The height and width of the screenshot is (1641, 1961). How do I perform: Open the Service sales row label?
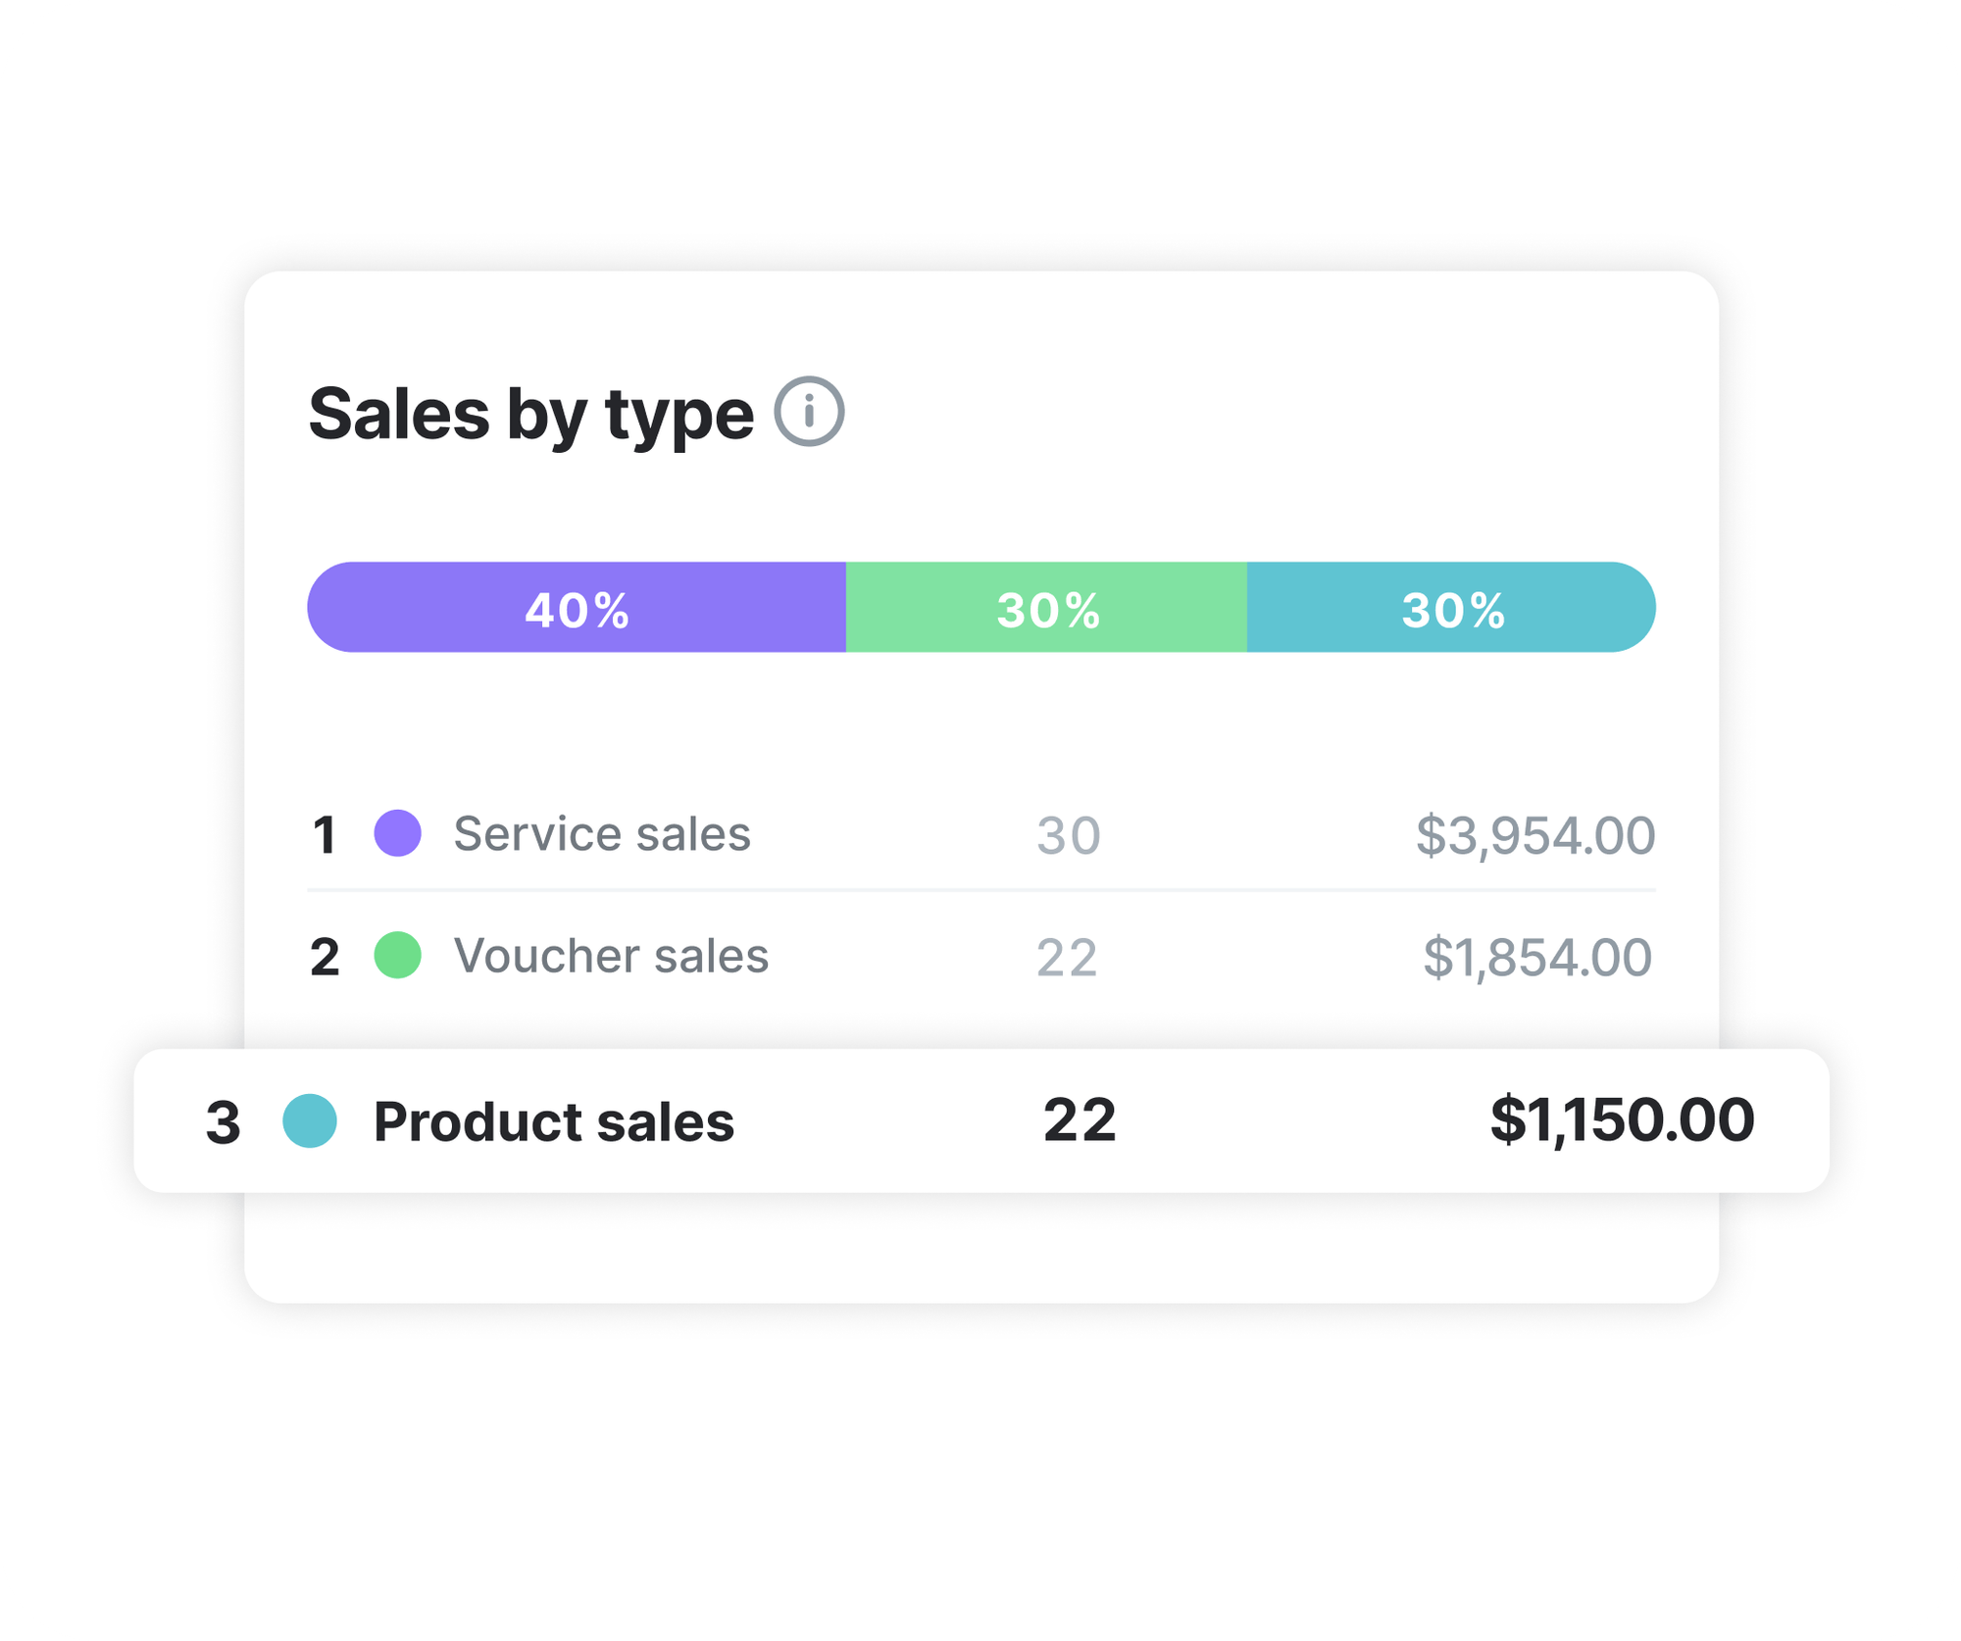pyautogui.click(x=602, y=834)
